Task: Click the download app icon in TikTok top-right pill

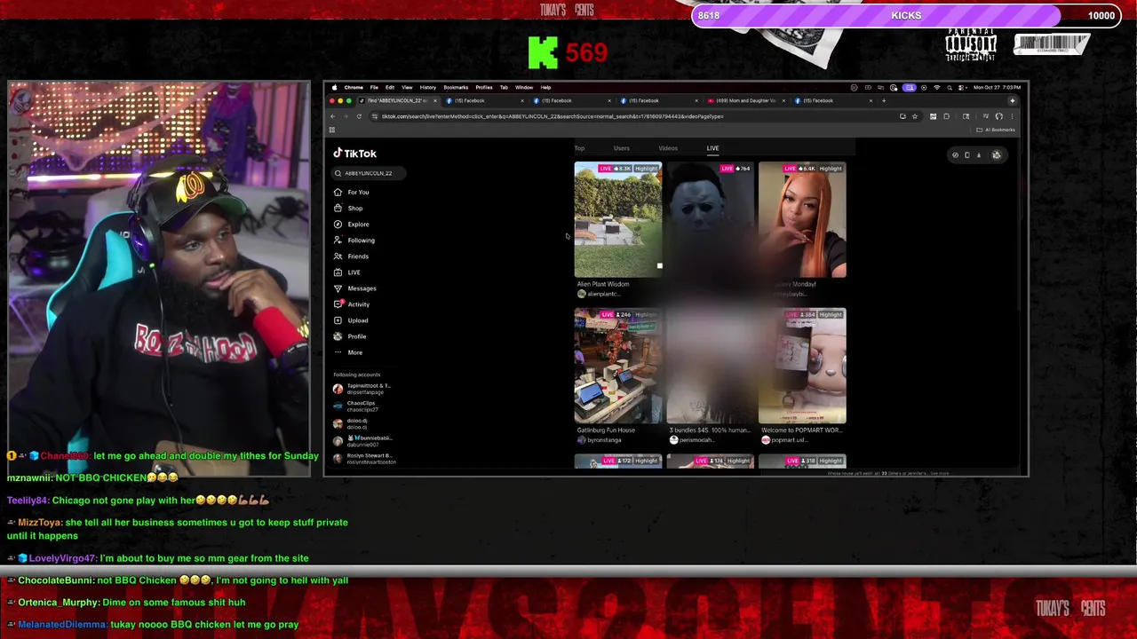Action: click(979, 155)
